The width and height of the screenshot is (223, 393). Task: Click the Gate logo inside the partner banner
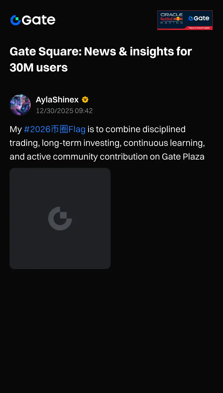pyautogui.click(x=199, y=18)
